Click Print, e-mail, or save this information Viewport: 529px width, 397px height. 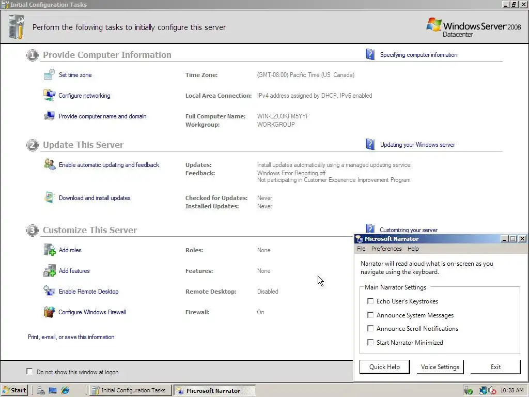71,337
